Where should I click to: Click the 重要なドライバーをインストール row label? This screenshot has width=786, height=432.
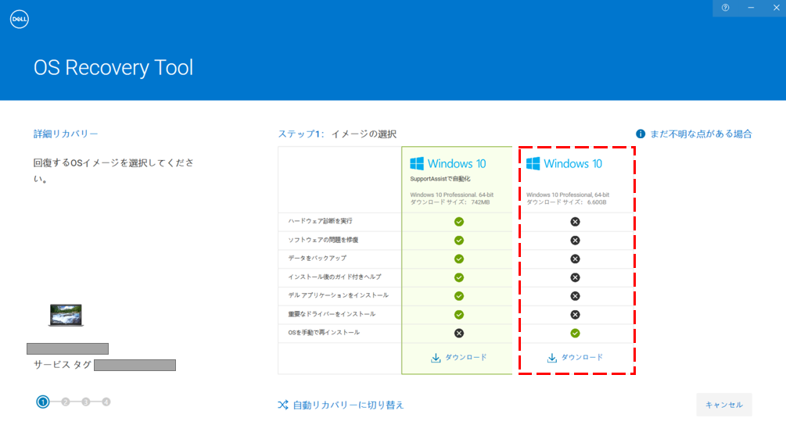[332, 314]
